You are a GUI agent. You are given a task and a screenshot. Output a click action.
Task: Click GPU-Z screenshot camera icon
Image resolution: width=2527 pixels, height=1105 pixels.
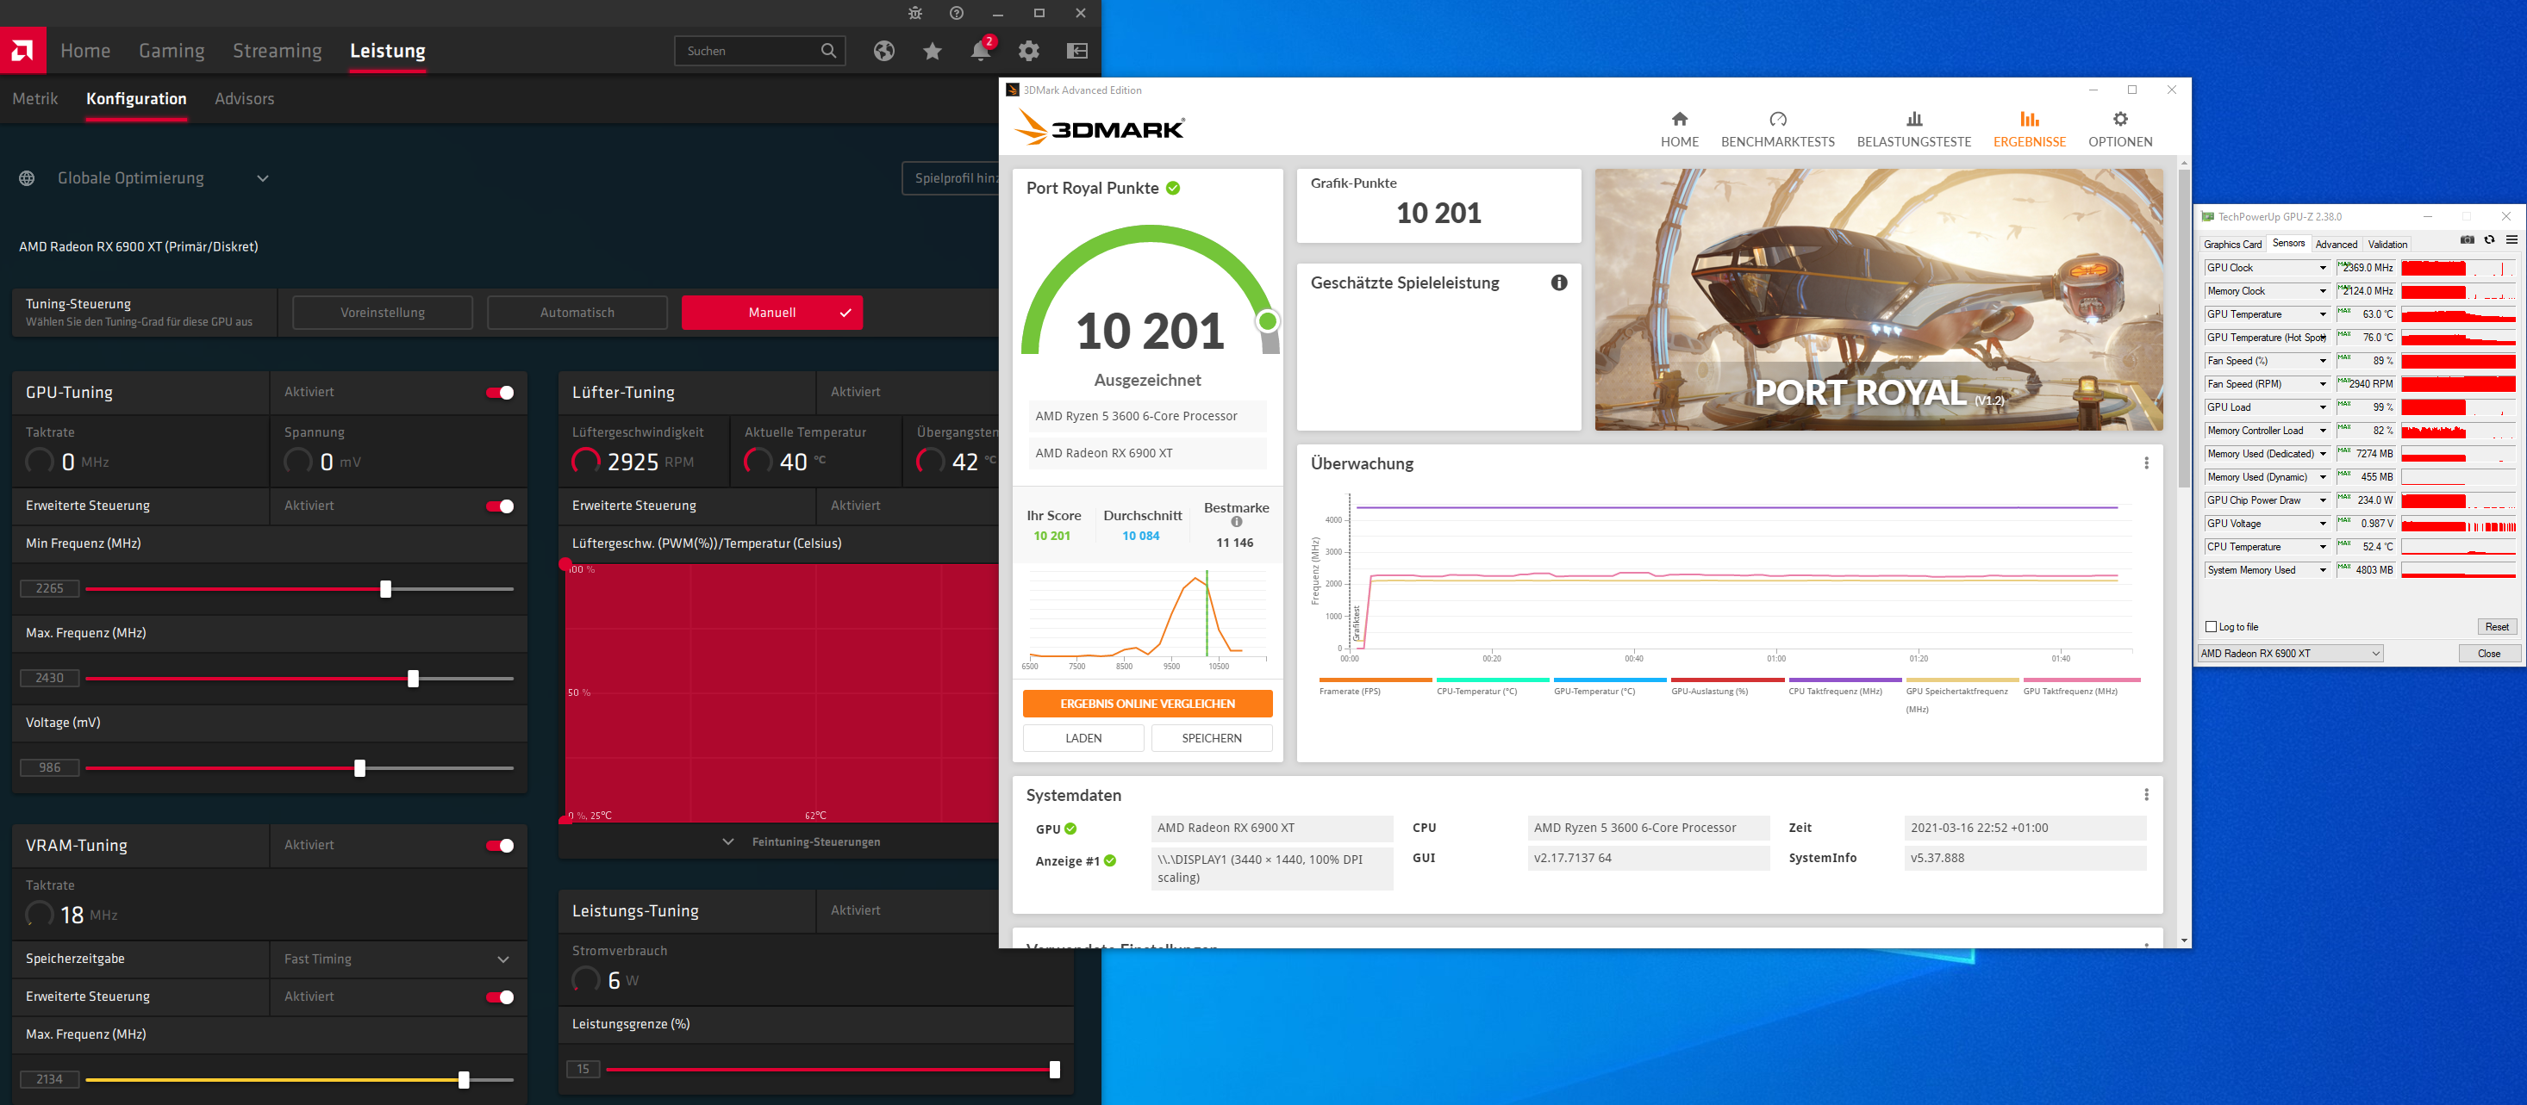tap(2466, 240)
